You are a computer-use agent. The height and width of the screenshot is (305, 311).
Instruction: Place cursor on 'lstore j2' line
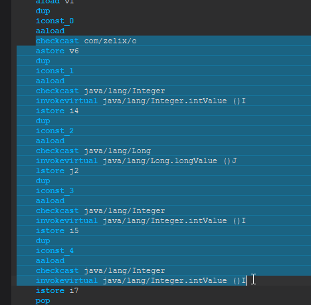point(57,170)
